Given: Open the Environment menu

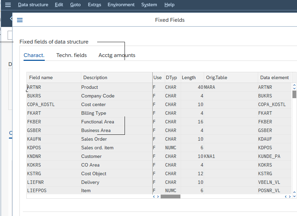Looking at the screenshot, I should [121, 5].
